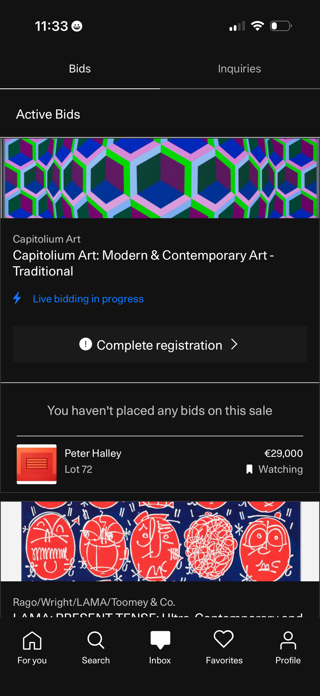Open the Inbox chat icon

(160, 640)
